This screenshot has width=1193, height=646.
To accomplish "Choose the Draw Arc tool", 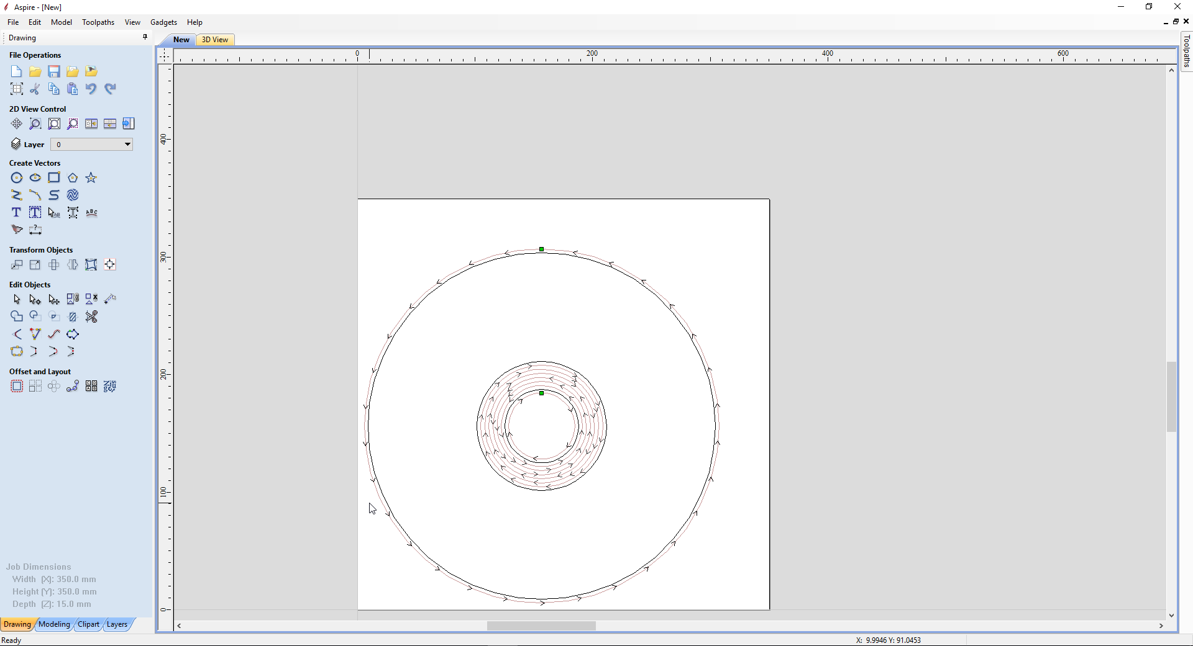I will pyautogui.click(x=35, y=195).
